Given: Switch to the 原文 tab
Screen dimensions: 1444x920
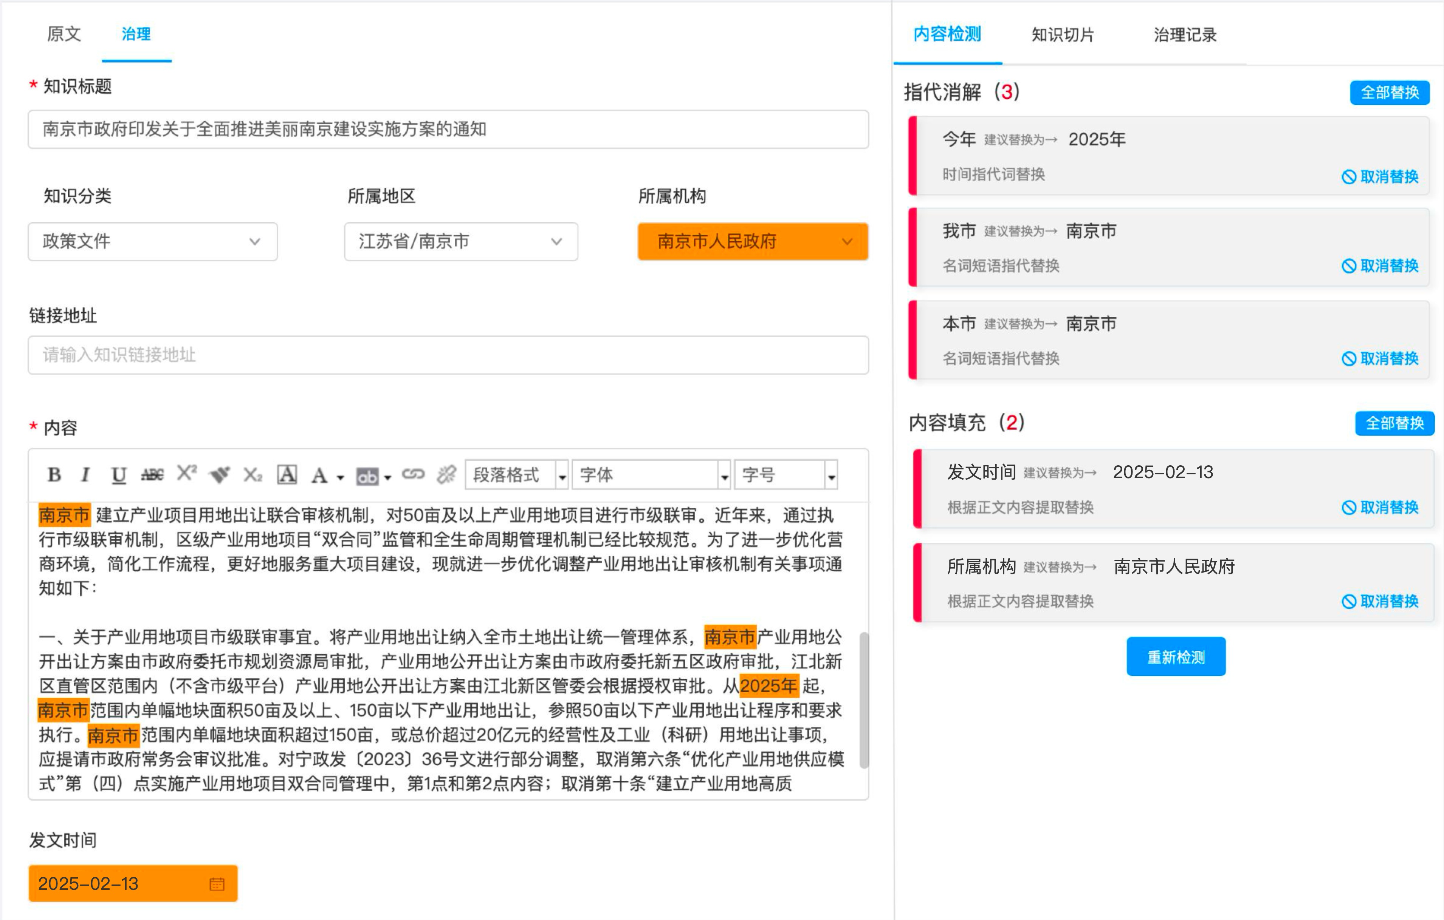Looking at the screenshot, I should tap(64, 34).
